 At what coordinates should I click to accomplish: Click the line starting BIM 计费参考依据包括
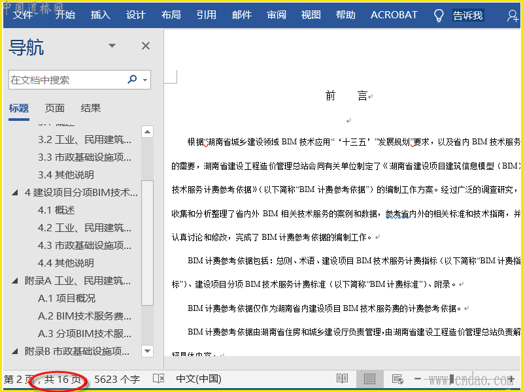click(x=354, y=261)
